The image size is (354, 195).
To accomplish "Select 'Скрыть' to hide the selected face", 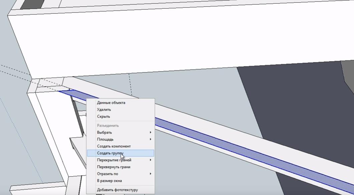I will [x=103, y=117].
